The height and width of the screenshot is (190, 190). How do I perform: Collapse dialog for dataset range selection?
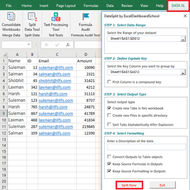point(183,39)
